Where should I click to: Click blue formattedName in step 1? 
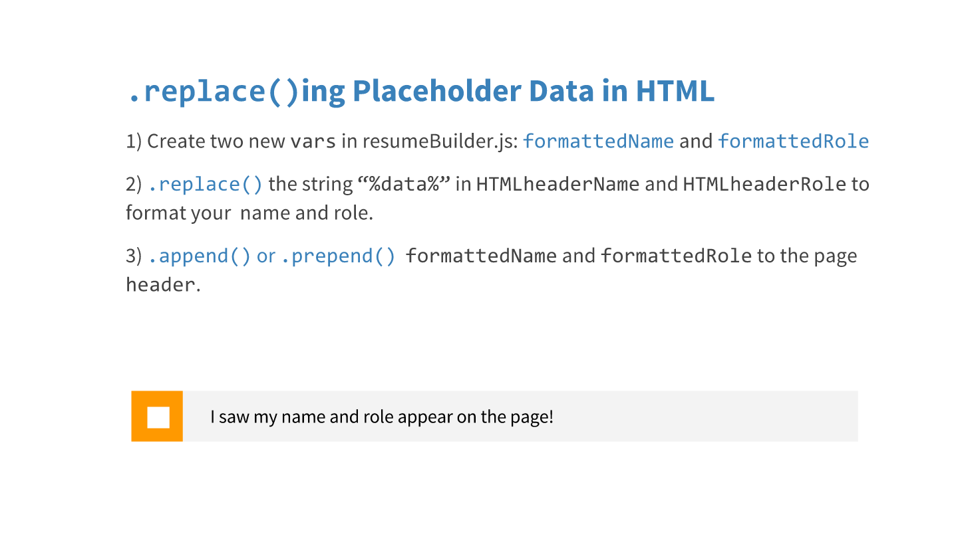(598, 141)
